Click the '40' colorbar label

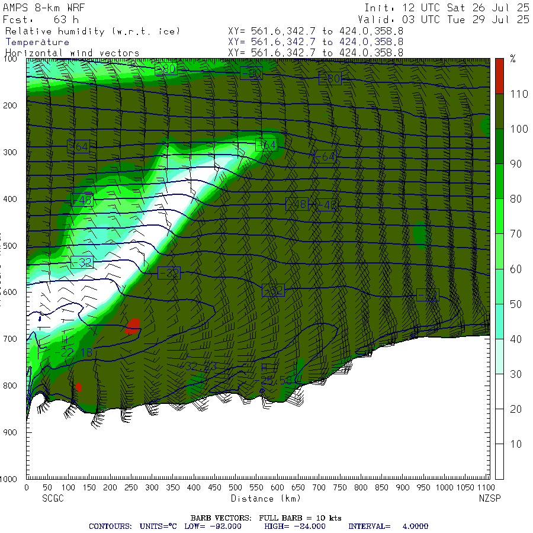[516, 339]
